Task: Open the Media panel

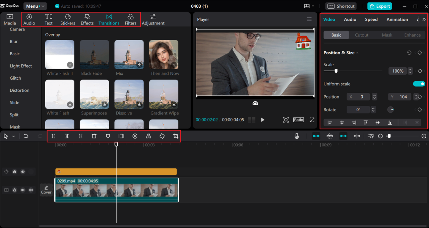Action: pos(10,19)
